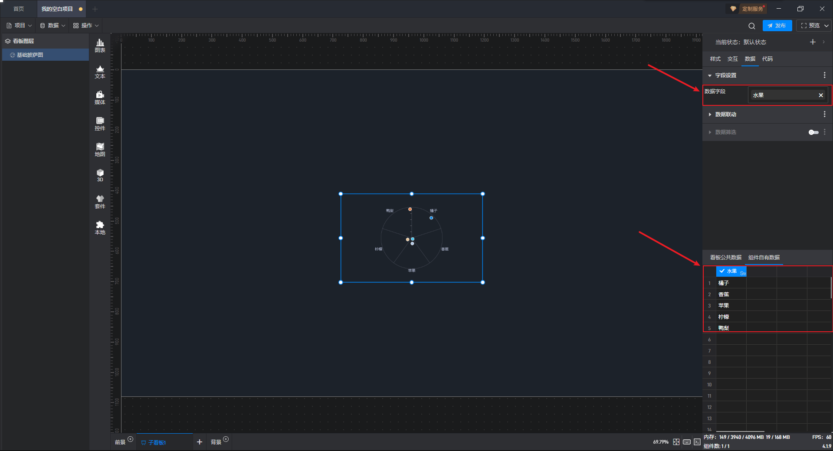Open the 图表 chart components panel
The height and width of the screenshot is (451, 833).
pos(100,46)
